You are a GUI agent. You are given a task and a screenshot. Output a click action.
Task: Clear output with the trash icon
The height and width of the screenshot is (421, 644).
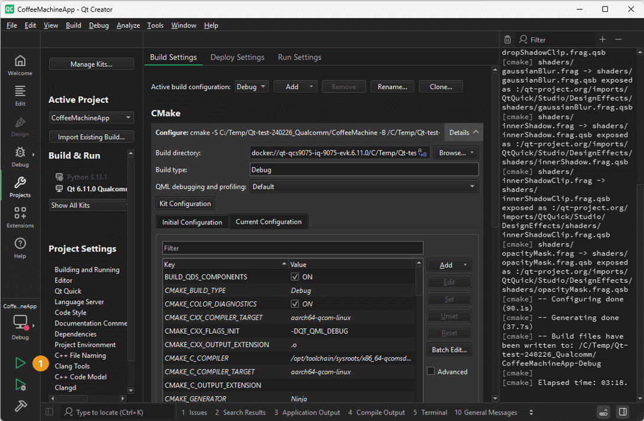[x=508, y=39]
